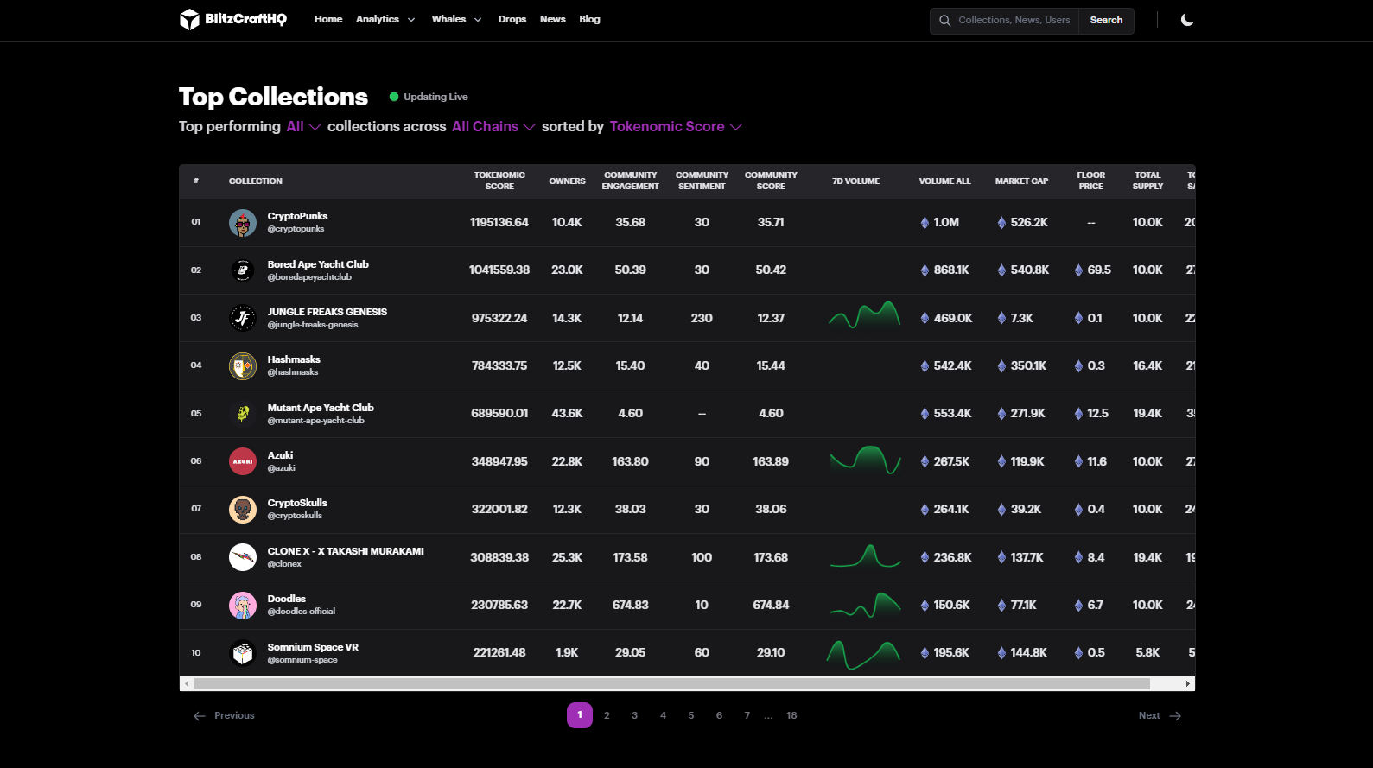Viewport: 1373px width, 768px height.
Task: Click Doodles 7D volume sparkline
Action: (x=864, y=605)
